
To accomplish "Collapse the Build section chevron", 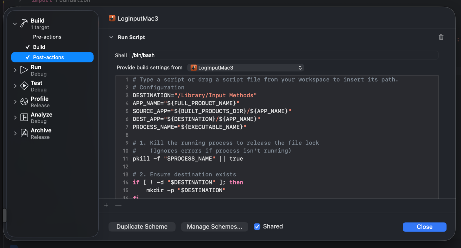I will pyautogui.click(x=15, y=24).
